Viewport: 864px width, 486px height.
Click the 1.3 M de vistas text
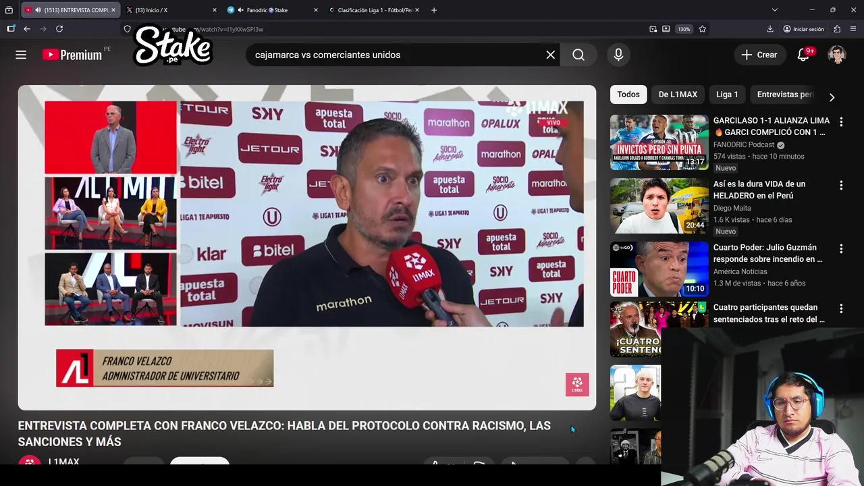coord(737,283)
